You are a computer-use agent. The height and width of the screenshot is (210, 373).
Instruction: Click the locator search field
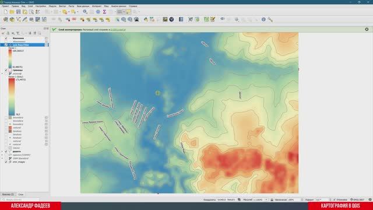pos(20,199)
